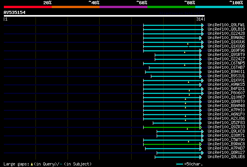Screen dimensions: 247x167
Task: Click the UniRef100_Q69F96 label
Action: [226, 50]
